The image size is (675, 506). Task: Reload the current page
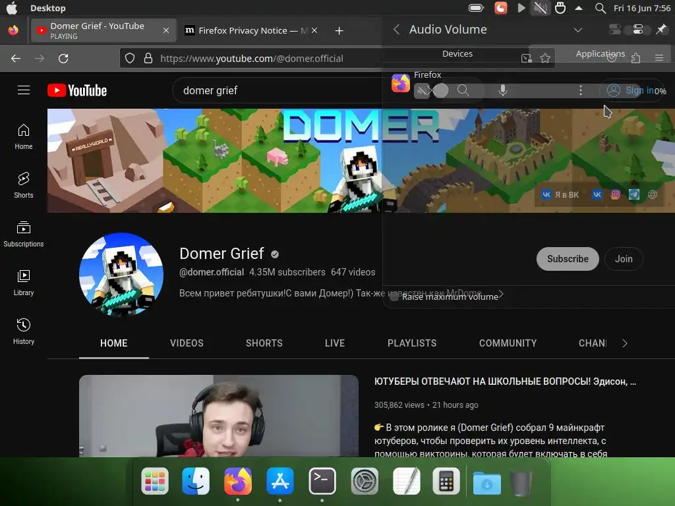[63, 58]
